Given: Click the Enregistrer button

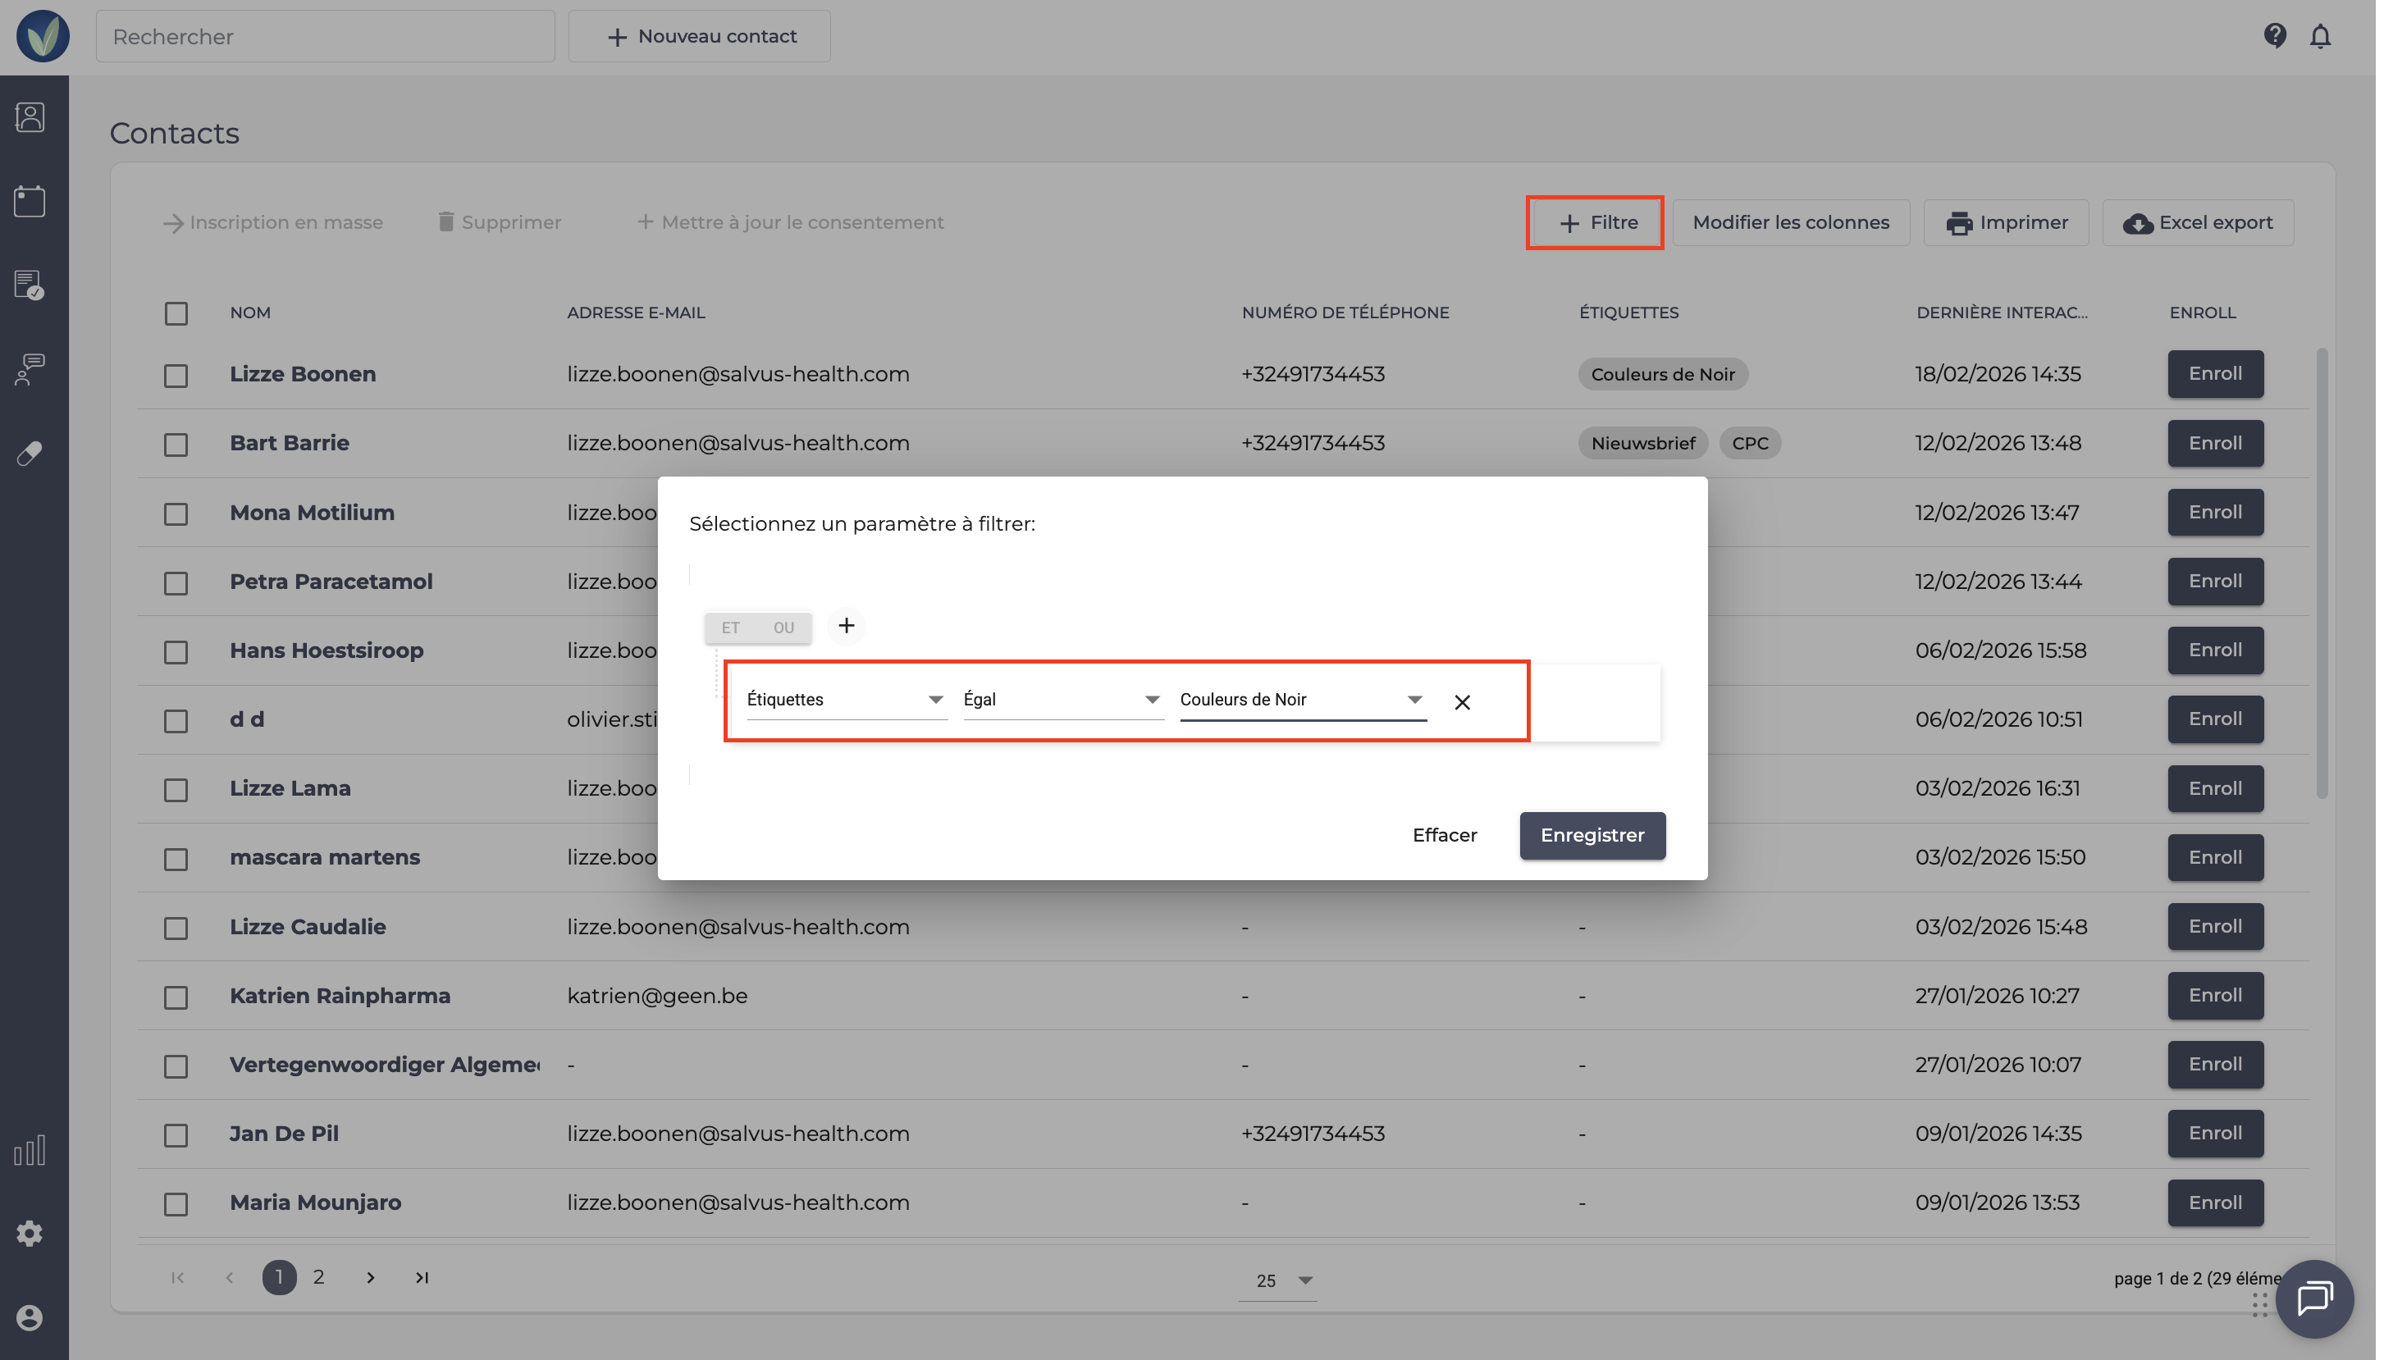Looking at the screenshot, I should 1592,835.
